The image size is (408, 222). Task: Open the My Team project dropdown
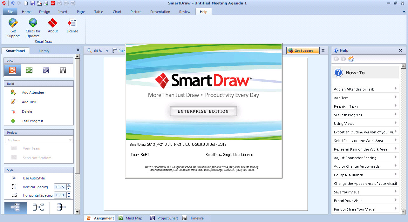pos(39,140)
